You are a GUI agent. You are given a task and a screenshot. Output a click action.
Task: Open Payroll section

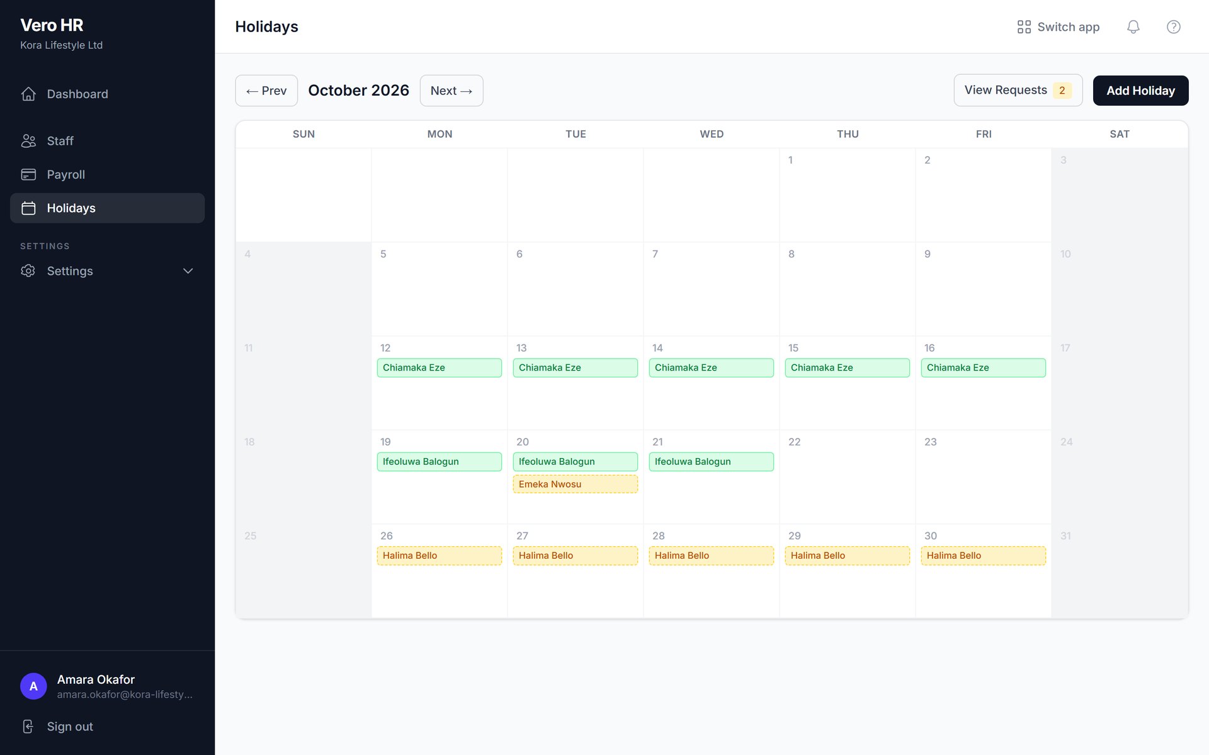click(x=107, y=174)
